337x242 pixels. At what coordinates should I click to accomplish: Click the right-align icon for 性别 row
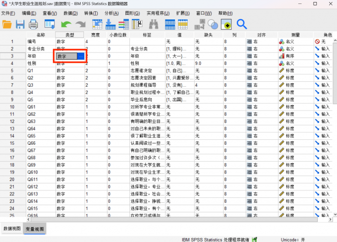[x=249, y=63]
